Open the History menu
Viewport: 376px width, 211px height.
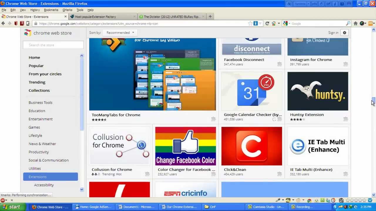(x=35, y=10)
